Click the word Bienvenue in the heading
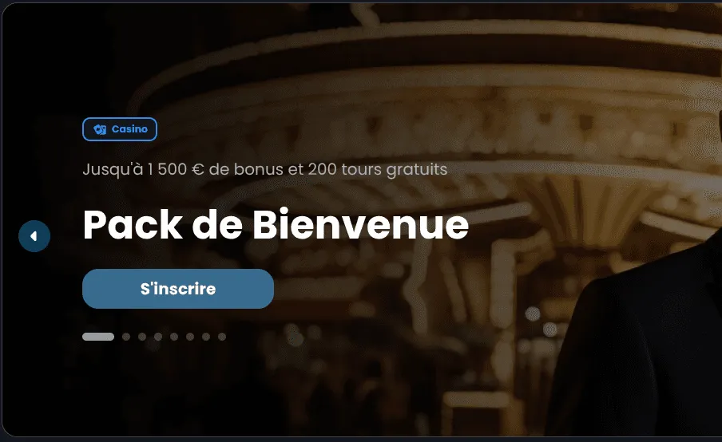Screen dimensions: 722x442 (x=360, y=224)
